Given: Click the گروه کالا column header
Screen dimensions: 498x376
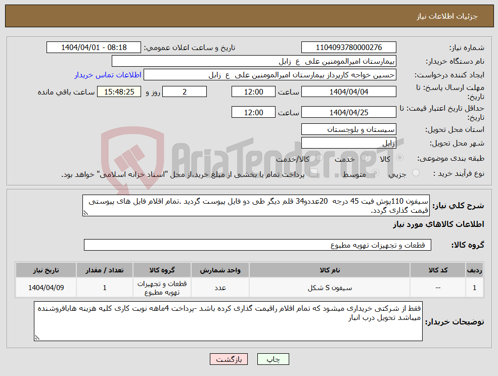Looking at the screenshot, I should 162,270.
